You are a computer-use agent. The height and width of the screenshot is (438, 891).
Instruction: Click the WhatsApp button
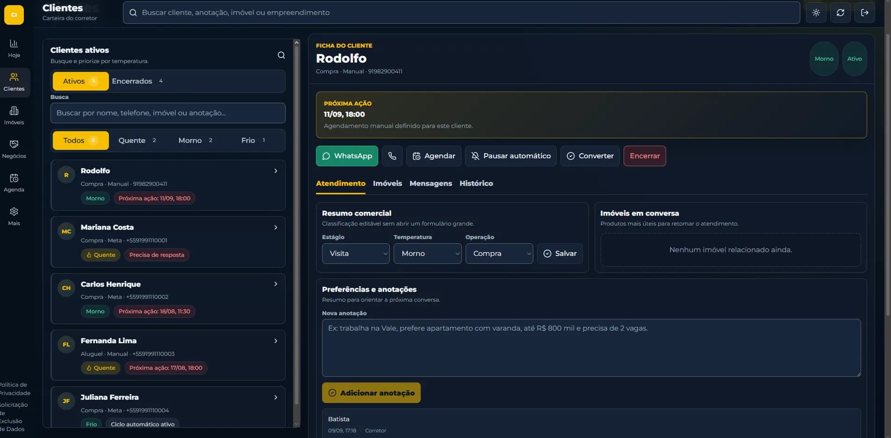(x=347, y=156)
